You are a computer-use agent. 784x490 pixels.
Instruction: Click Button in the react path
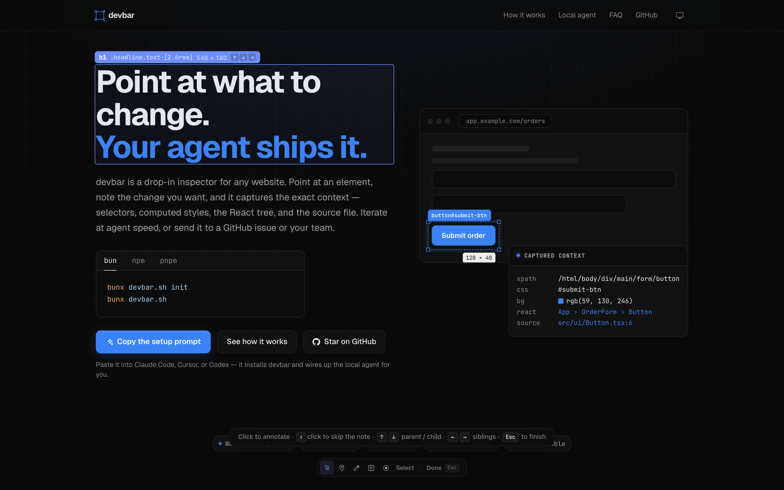tap(640, 312)
